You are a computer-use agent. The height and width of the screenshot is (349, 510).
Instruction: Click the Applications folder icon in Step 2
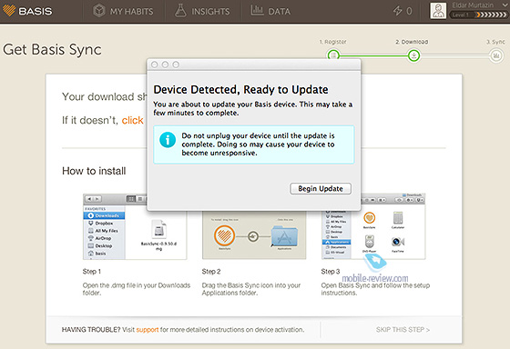(x=284, y=236)
